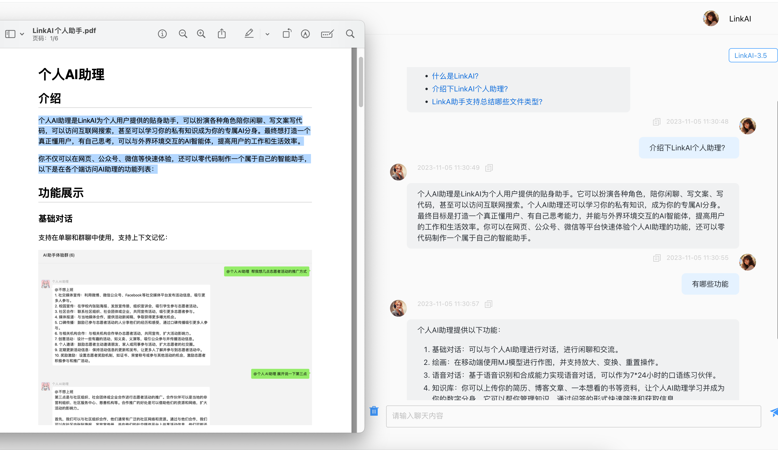Viewport: 778px width, 450px height.
Task: Click the 介绍下LinkAI个人助理? user message bubble
Action: [x=688, y=148]
